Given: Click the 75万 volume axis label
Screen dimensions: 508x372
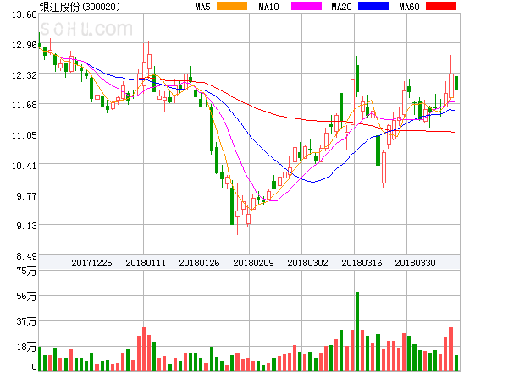Looking at the screenshot, I should tap(26, 271).
